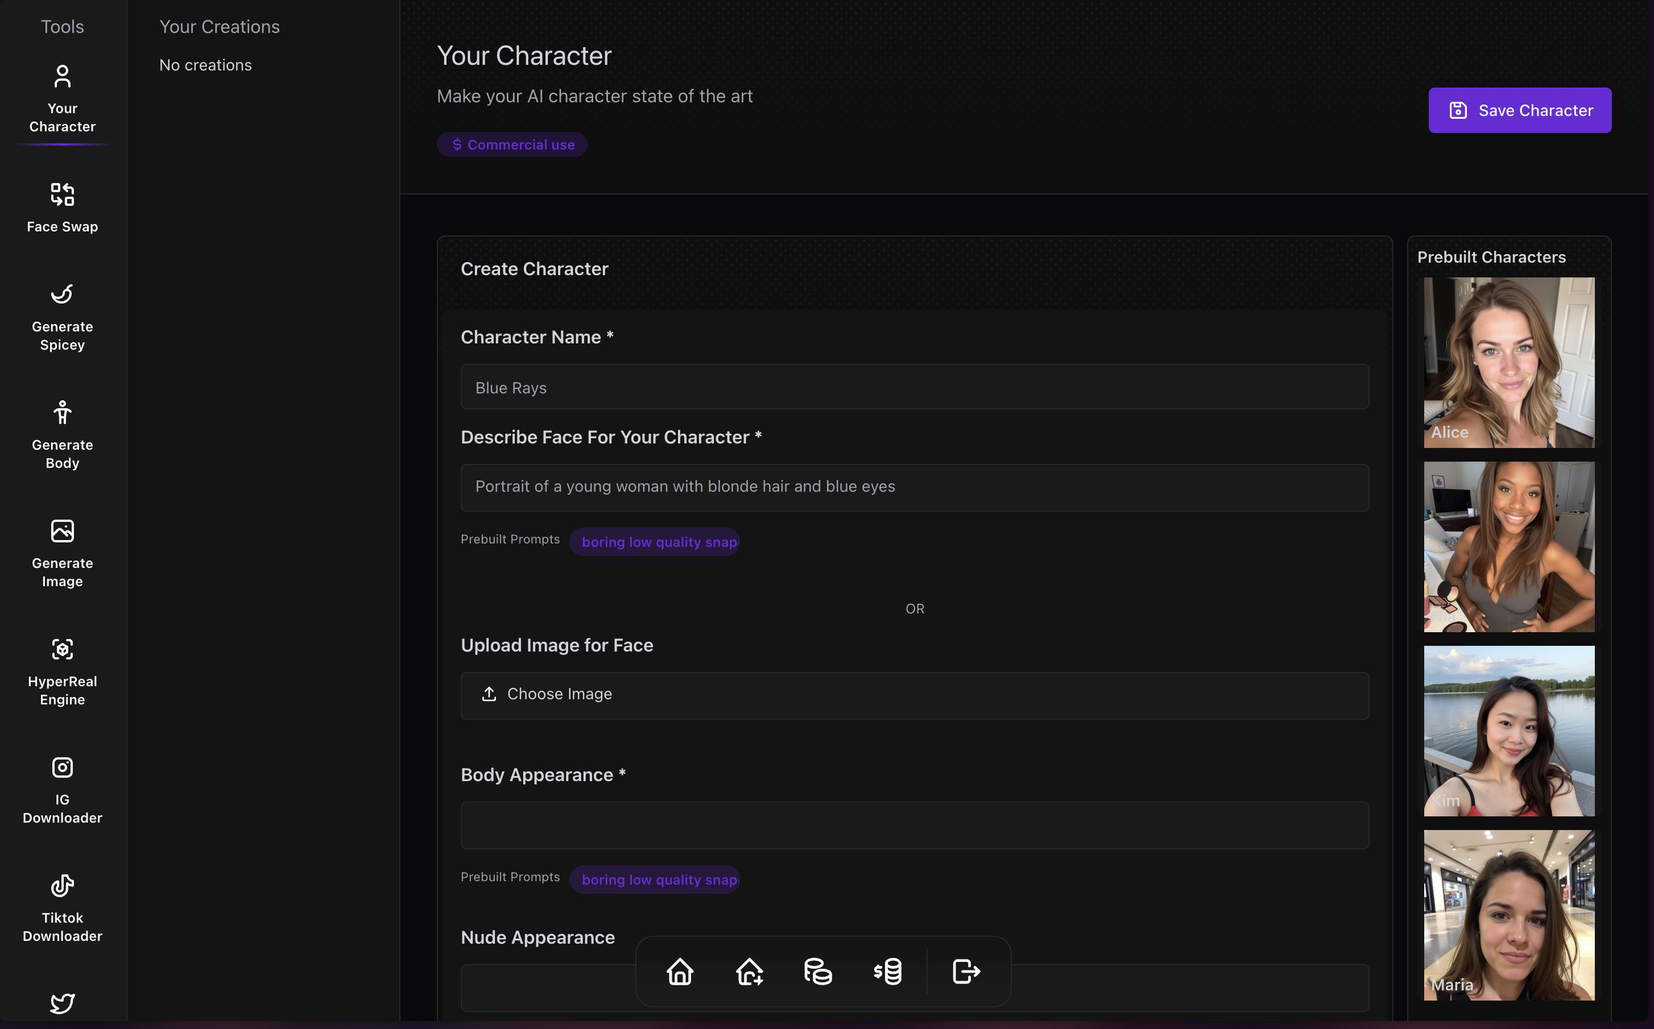The image size is (1654, 1029).
Task: Click the home icon in bottom dock
Action: click(679, 971)
